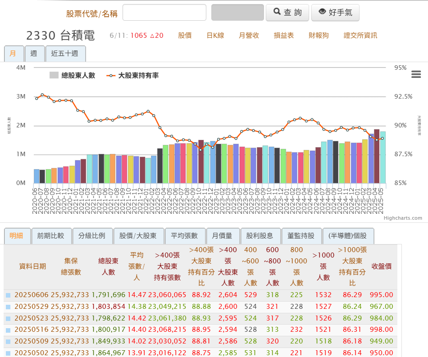Click large holder shares 23,060,065
Viewport: 428px width, 357px height.
coord(167,295)
